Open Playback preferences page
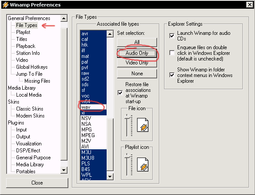Screen dimensions: 255x195 click(x=26, y=46)
